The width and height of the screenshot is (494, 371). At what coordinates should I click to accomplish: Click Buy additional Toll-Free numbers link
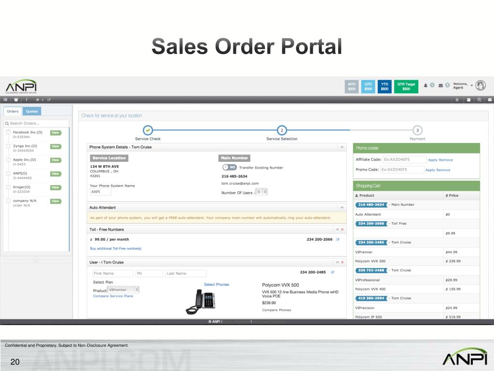pyautogui.click(x=116, y=249)
